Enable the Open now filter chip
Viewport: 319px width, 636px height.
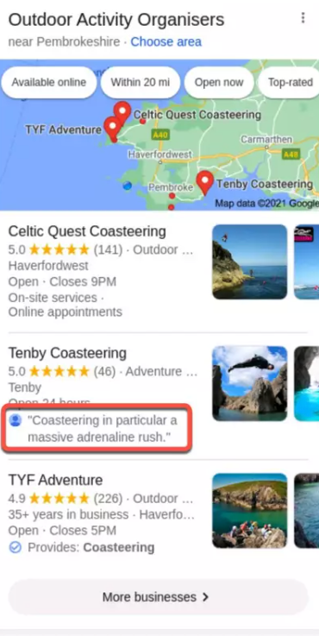coord(219,82)
